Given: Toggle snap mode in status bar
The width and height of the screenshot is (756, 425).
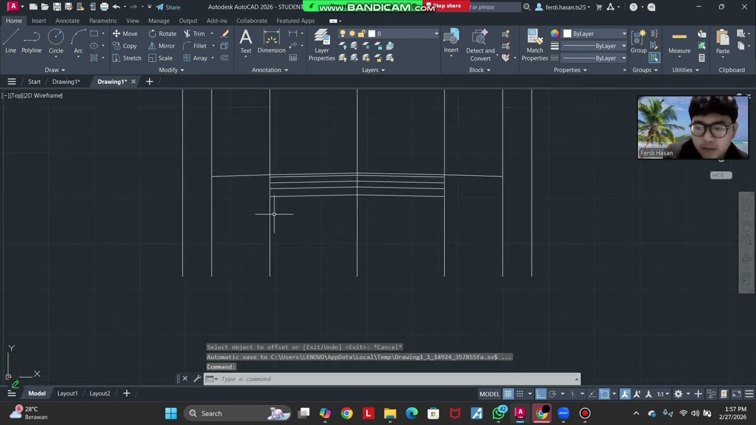Looking at the screenshot, I should pos(520,394).
